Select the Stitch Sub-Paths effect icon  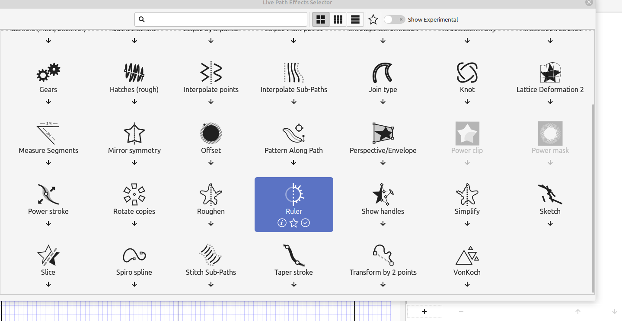click(211, 255)
